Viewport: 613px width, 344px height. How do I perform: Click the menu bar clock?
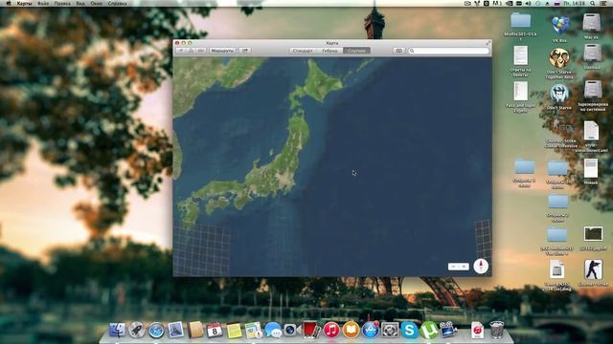click(x=575, y=3)
